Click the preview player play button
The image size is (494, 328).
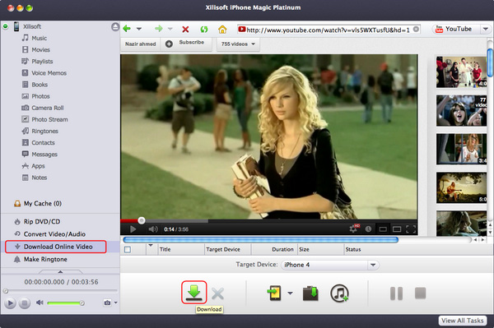10,303
